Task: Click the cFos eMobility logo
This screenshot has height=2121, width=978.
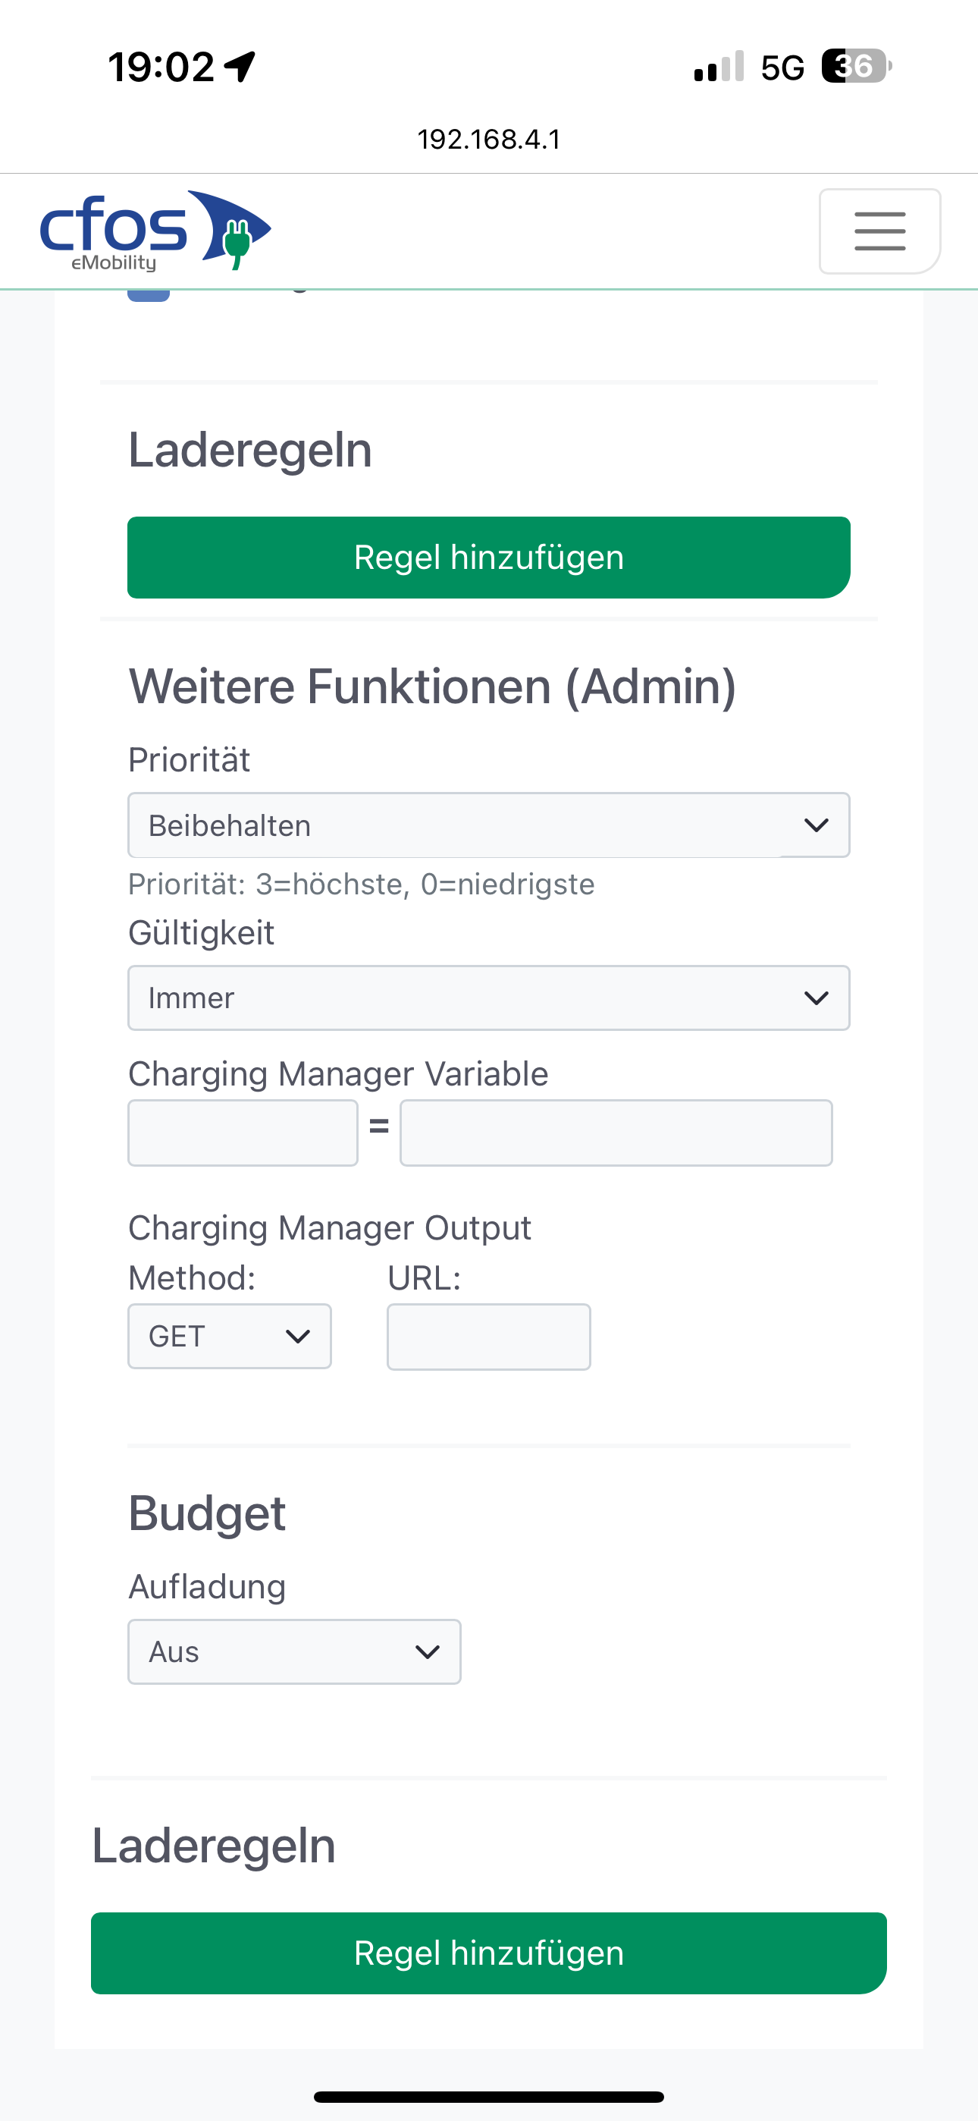Action: pyautogui.click(x=155, y=231)
